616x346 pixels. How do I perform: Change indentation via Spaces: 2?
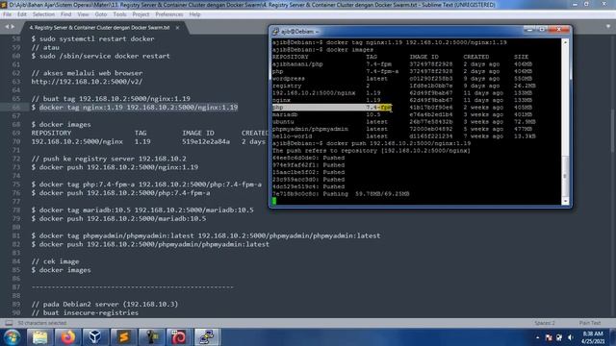point(545,323)
